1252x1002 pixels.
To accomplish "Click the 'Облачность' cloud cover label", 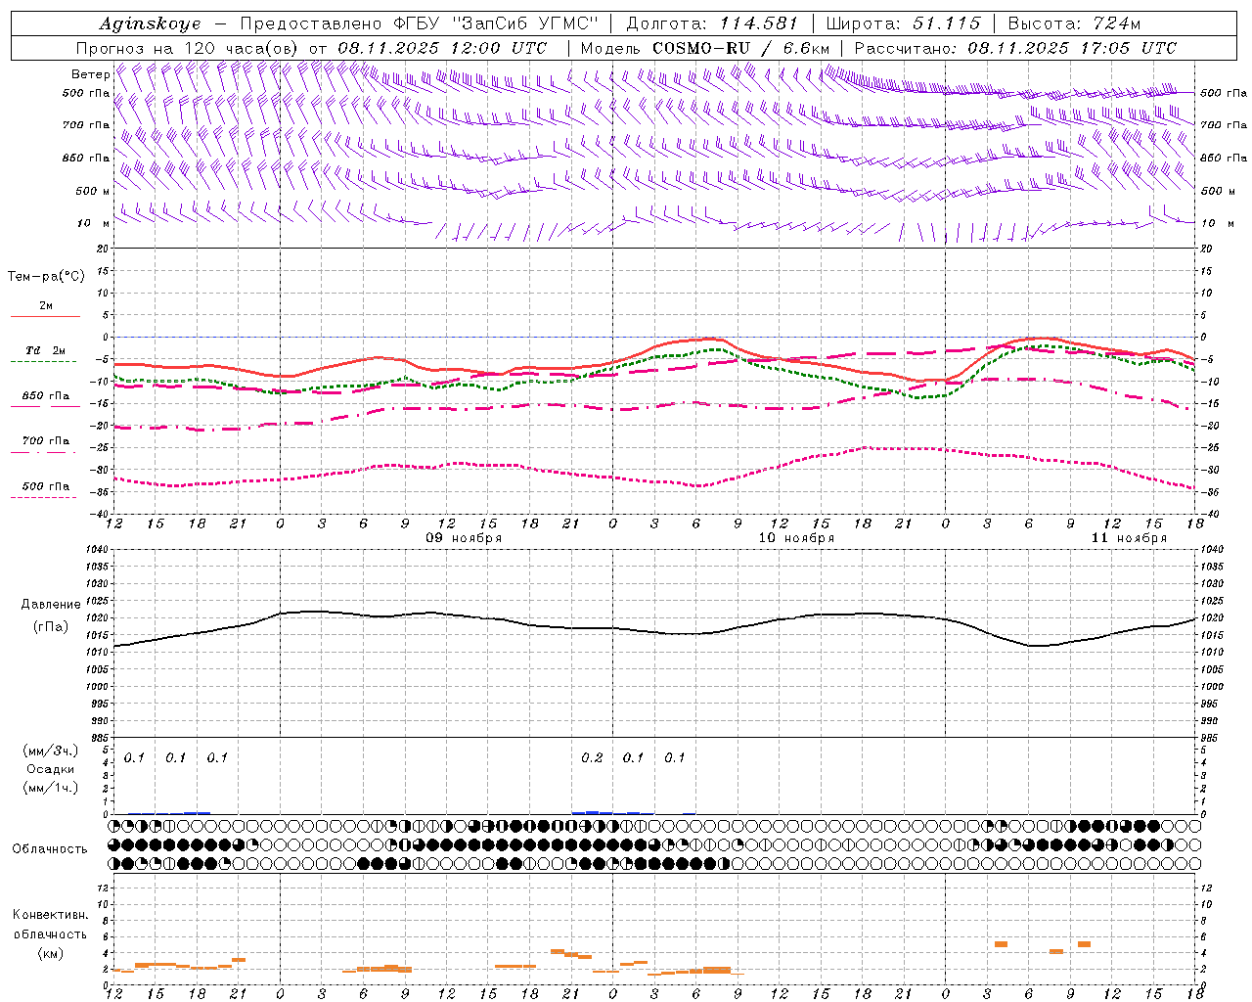I will click(x=50, y=848).
